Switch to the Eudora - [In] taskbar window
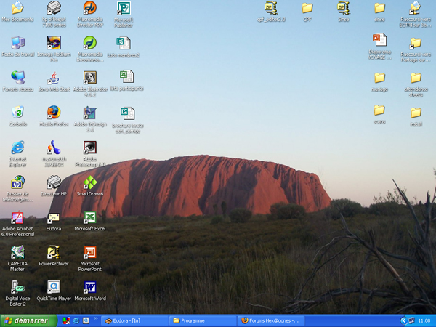This screenshot has width=436, height=327. [x=134, y=320]
